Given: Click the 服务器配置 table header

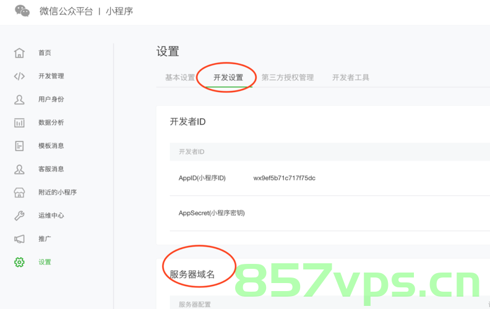Looking at the screenshot, I should point(195,304).
